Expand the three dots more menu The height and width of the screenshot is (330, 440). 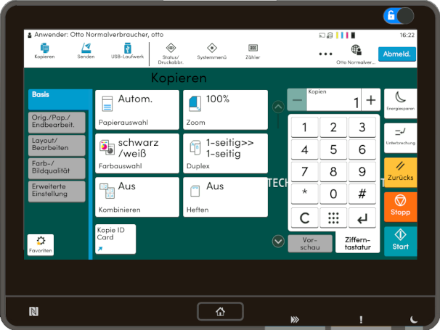325,54
